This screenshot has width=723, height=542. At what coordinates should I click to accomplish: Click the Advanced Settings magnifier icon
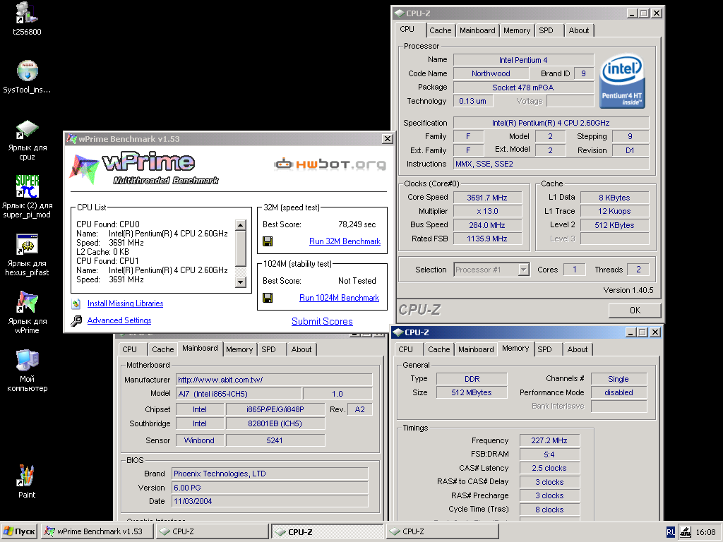pyautogui.click(x=76, y=320)
